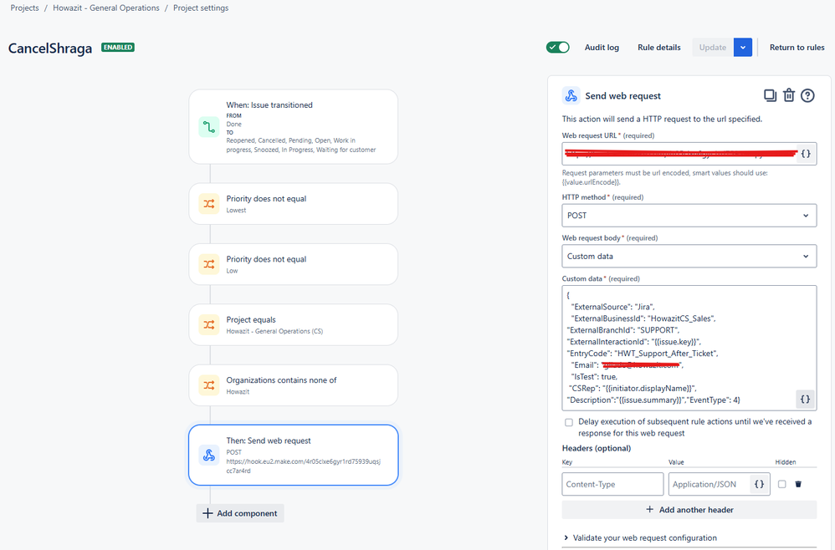
Task: Select the Organizations contains none of card
Action: click(x=294, y=385)
